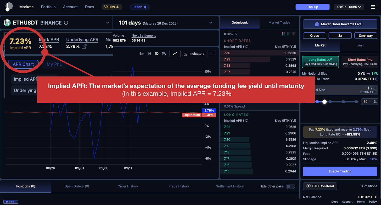This screenshot has height=205, width=381.
Task: Click the notional size YU input field
Action: pyautogui.click(x=340, y=90)
